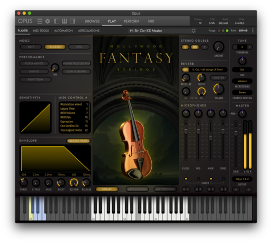Image resolution: width=272 pixels, height=243 pixels.
Task: Click the Close microphone volume fader
Action: point(186,130)
